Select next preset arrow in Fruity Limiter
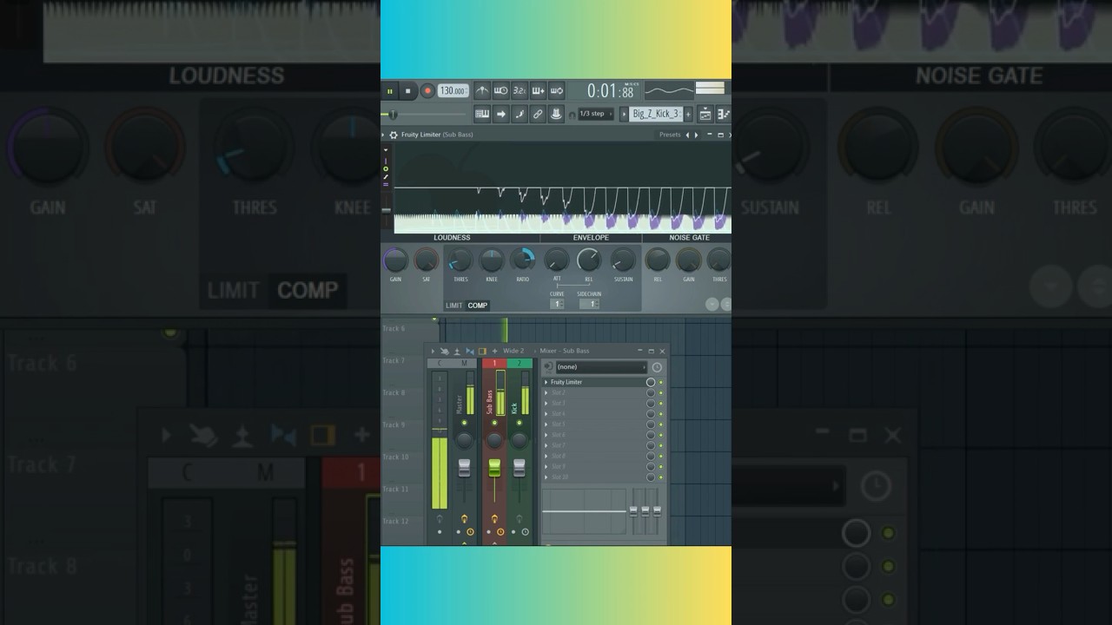Image resolution: width=1112 pixels, height=625 pixels. click(696, 135)
